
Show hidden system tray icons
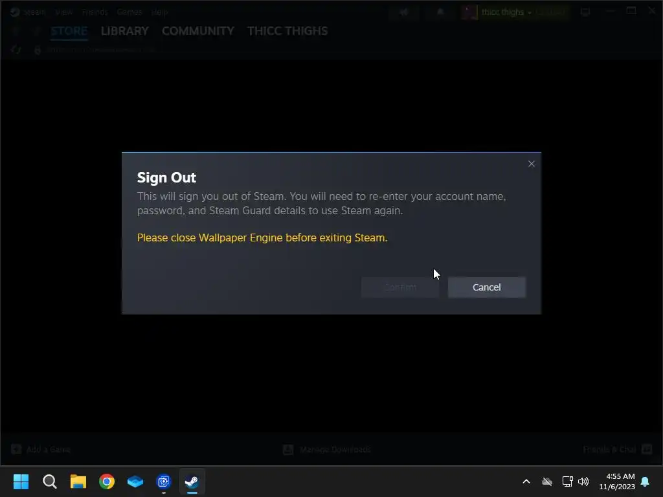tap(526, 481)
